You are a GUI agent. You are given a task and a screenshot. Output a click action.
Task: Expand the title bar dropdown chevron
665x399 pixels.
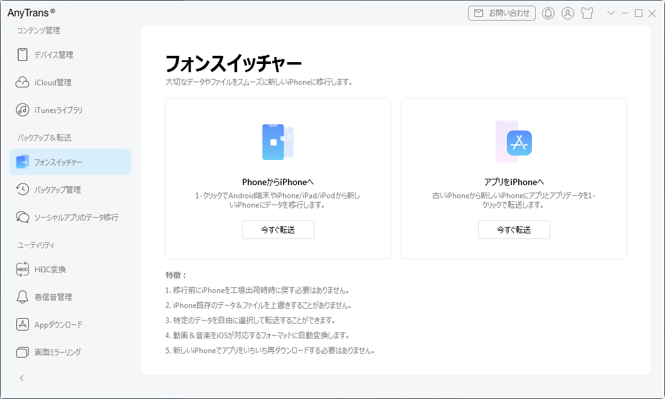tap(611, 13)
